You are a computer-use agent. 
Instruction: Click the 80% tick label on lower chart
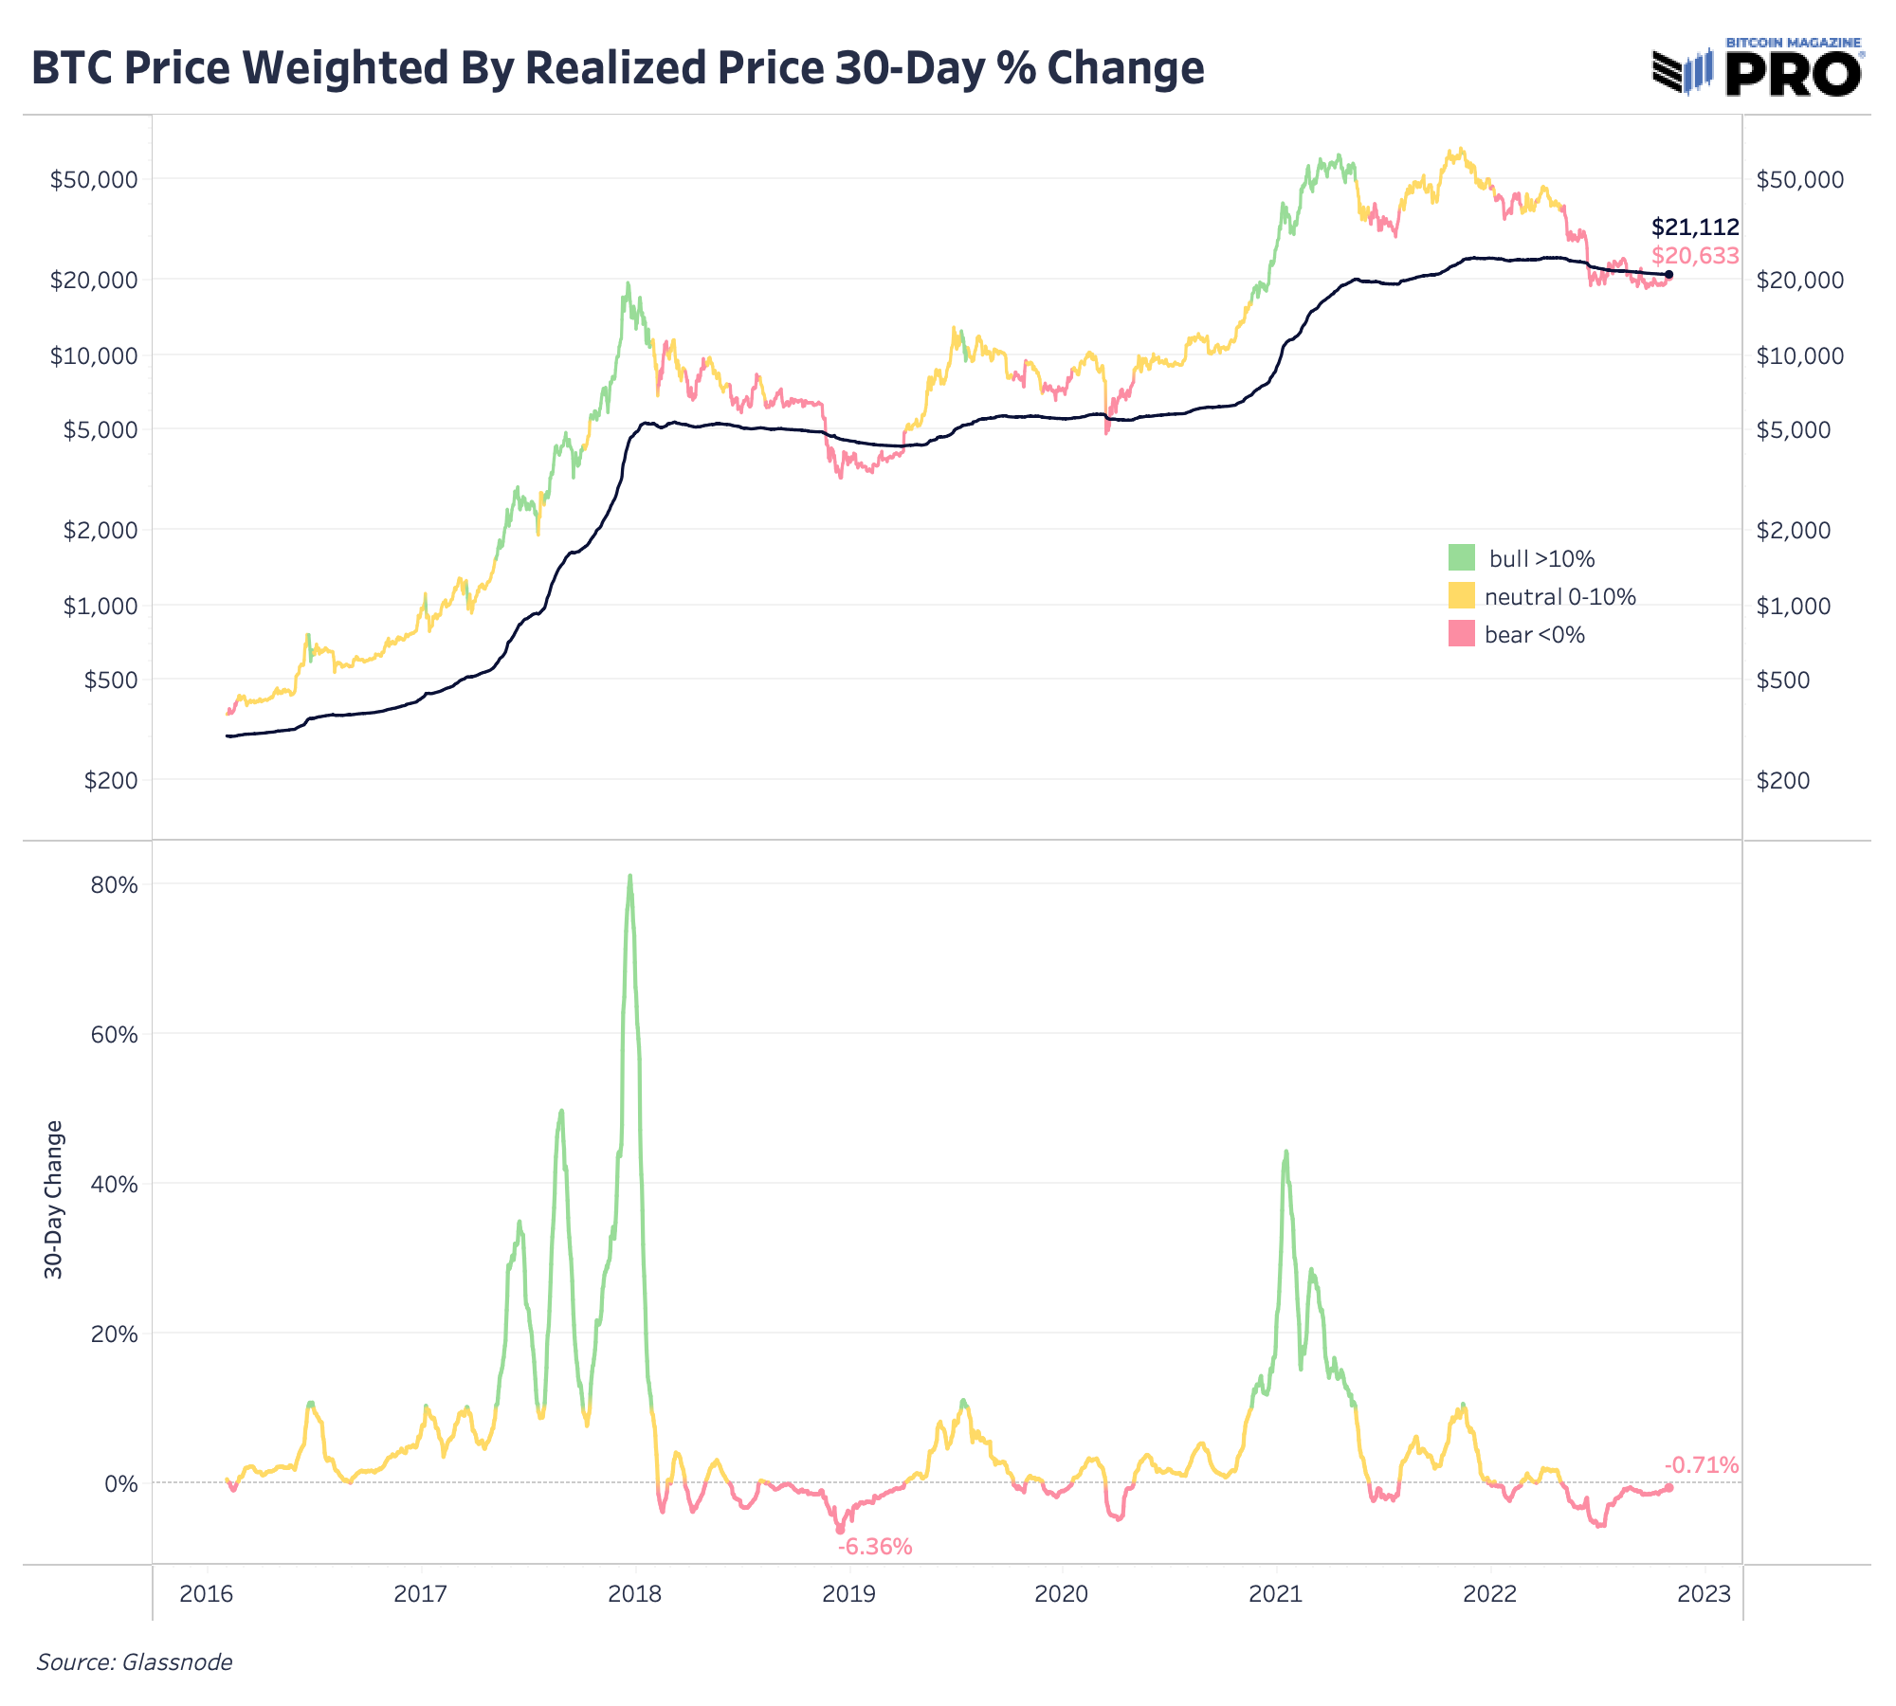(x=114, y=885)
